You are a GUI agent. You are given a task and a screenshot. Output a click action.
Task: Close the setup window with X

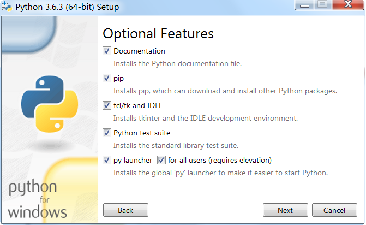pyautogui.click(x=348, y=5)
